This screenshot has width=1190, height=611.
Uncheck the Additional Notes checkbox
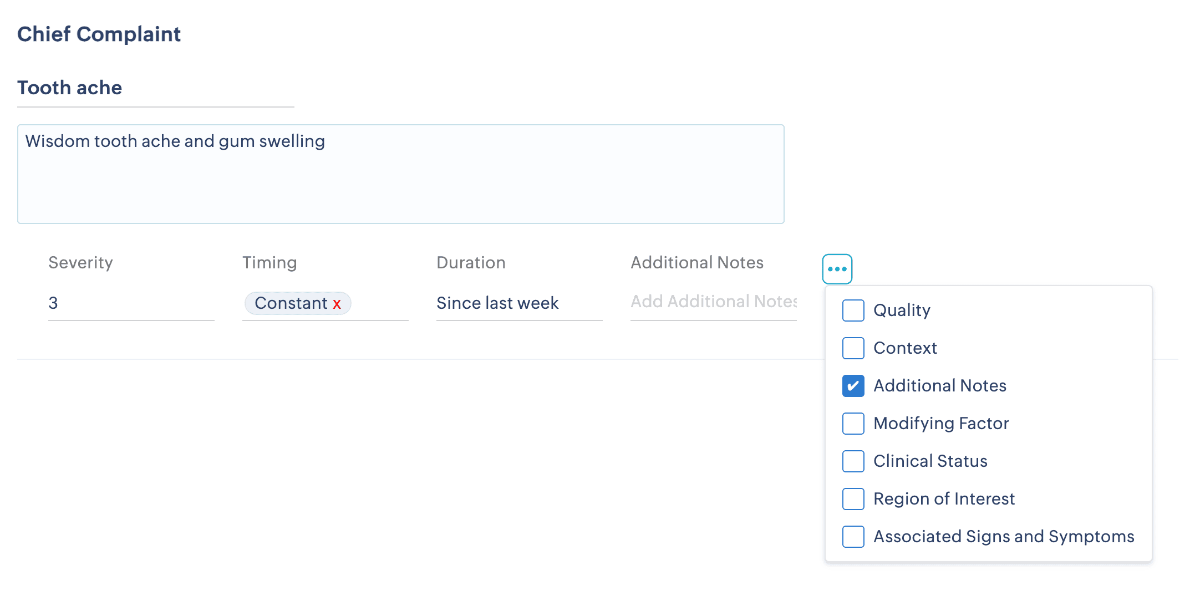pos(853,386)
